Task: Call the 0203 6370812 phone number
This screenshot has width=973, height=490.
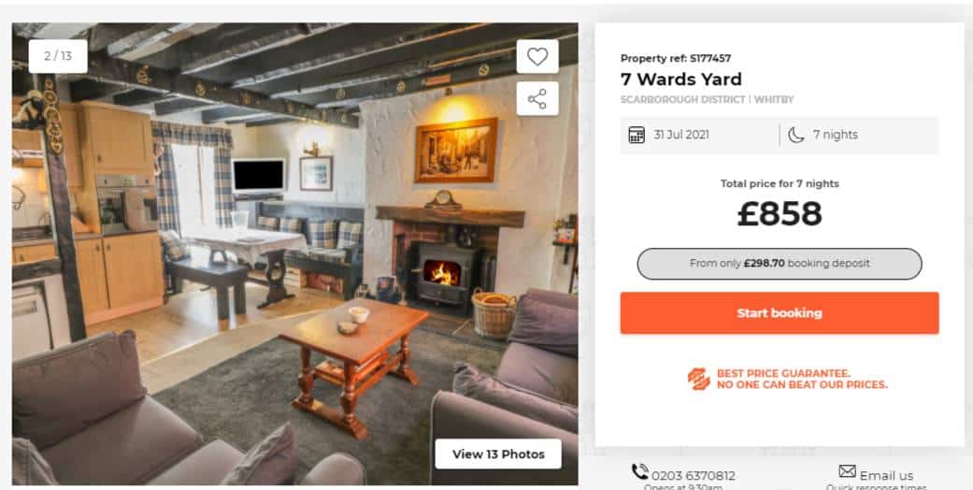Action: tap(694, 476)
